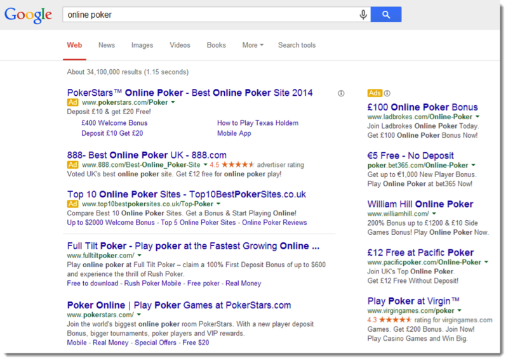Screen dimensions: 508x361
Task: Open Mobile link under PokerStars result
Action: coord(77,343)
